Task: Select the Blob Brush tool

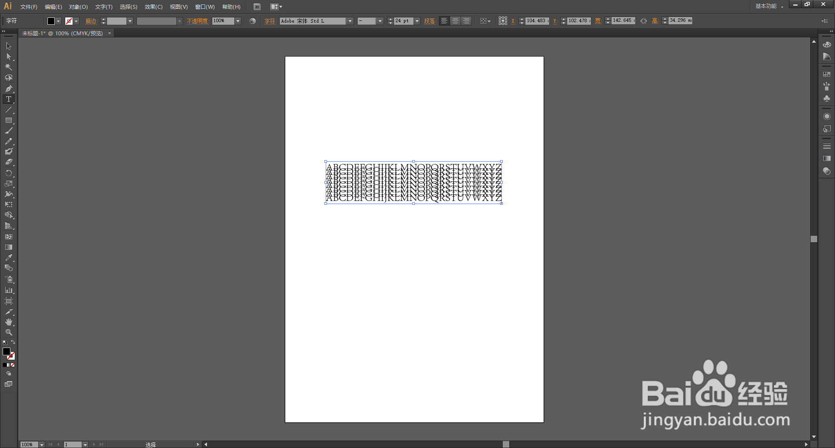Action: coord(9,151)
